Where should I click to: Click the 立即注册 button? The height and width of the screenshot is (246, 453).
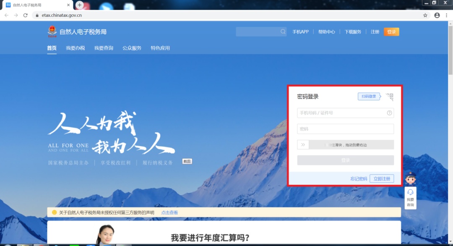coord(382,179)
